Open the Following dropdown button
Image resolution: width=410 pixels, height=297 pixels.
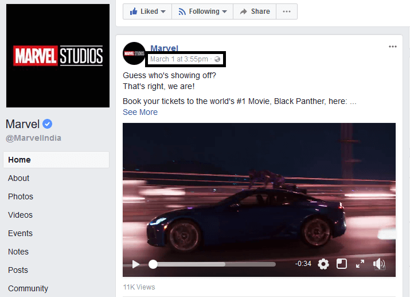(x=202, y=11)
